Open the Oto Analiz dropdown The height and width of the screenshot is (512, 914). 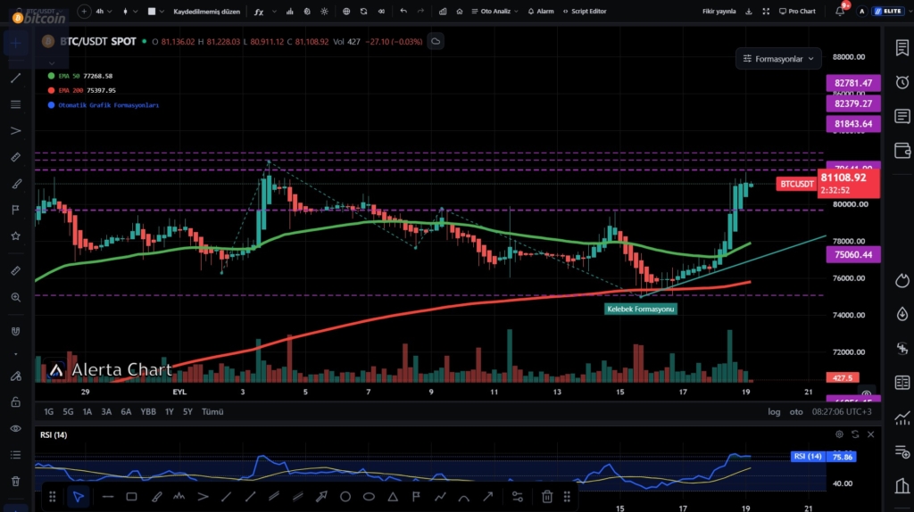click(494, 11)
